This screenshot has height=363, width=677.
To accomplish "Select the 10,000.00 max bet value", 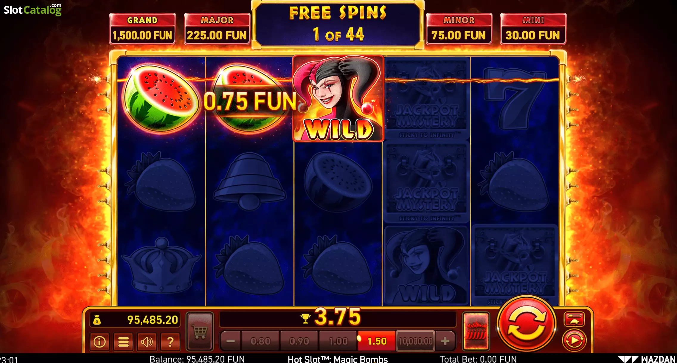I will 416,341.
